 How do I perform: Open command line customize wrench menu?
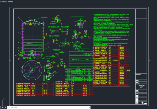tap(5, 108)
